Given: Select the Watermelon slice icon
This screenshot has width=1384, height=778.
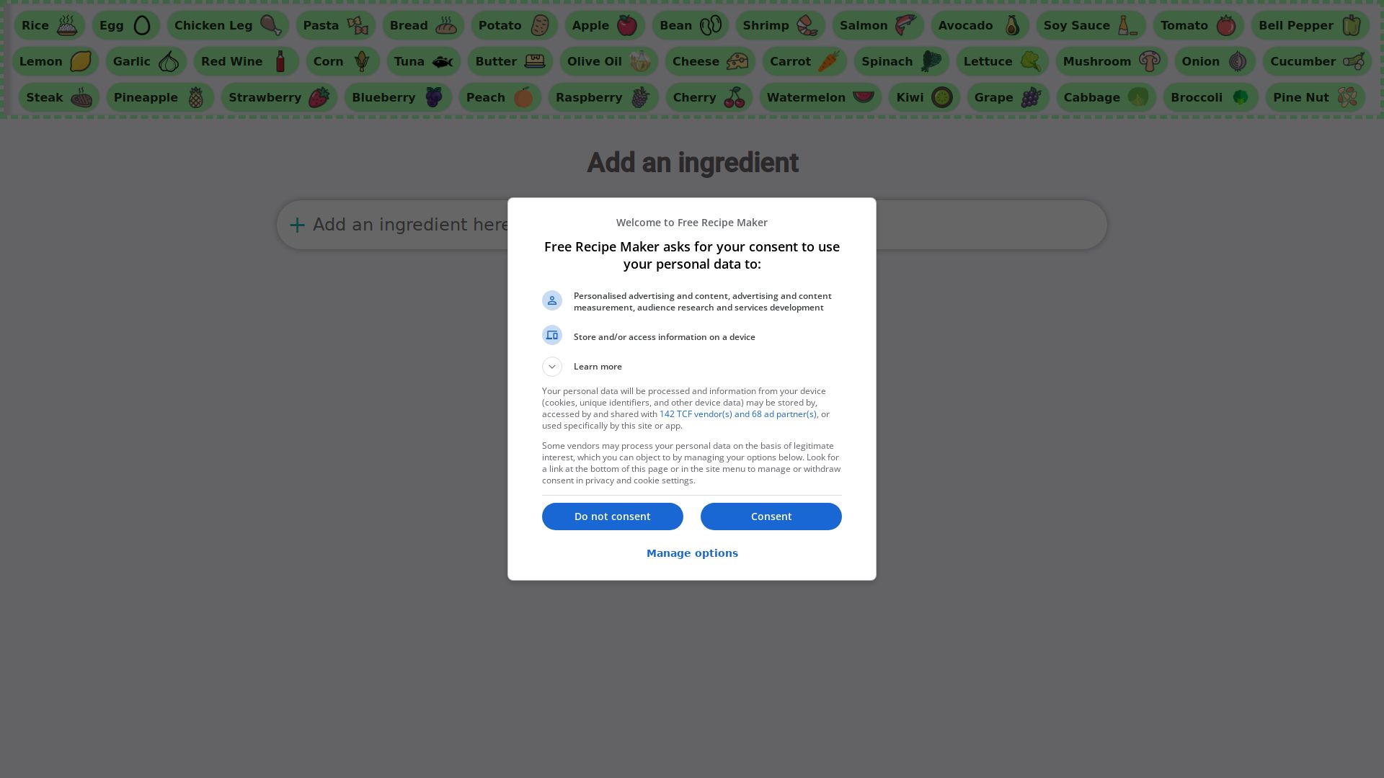Looking at the screenshot, I should [863, 97].
